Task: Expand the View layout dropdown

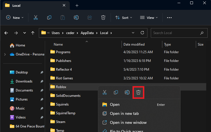Action: (x=149, y=17)
